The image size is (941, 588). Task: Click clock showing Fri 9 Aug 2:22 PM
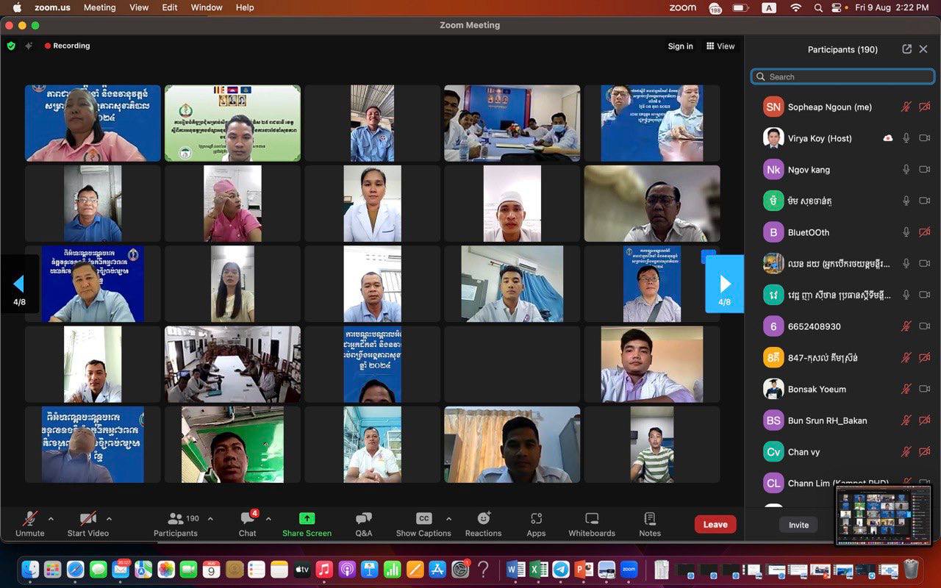click(892, 7)
